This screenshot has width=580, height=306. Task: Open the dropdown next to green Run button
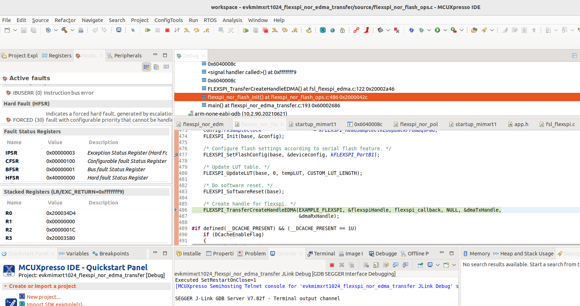pyautogui.click(x=445, y=30)
